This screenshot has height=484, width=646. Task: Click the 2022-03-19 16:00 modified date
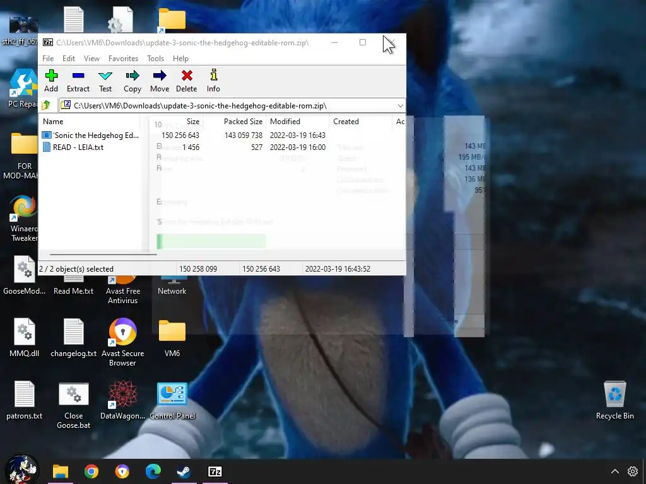click(298, 147)
